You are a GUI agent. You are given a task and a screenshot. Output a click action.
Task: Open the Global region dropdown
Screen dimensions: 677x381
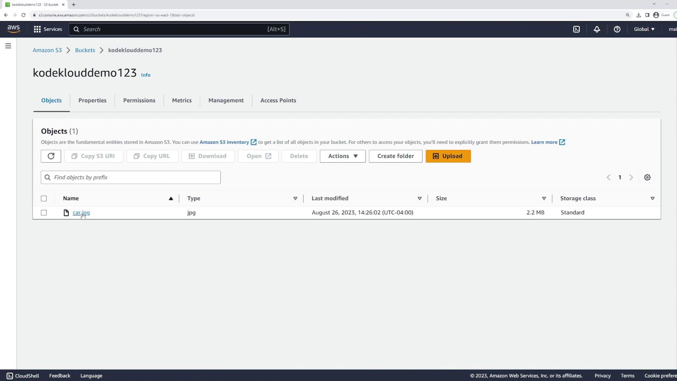pos(644,29)
